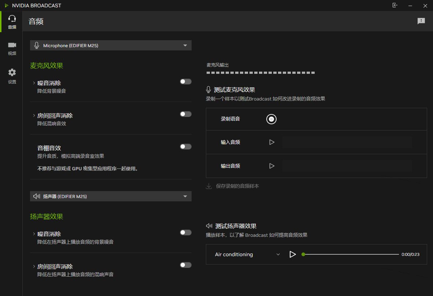Minimize the NVIDIA Broadcast window
This screenshot has width=433, height=296.
(410, 5)
